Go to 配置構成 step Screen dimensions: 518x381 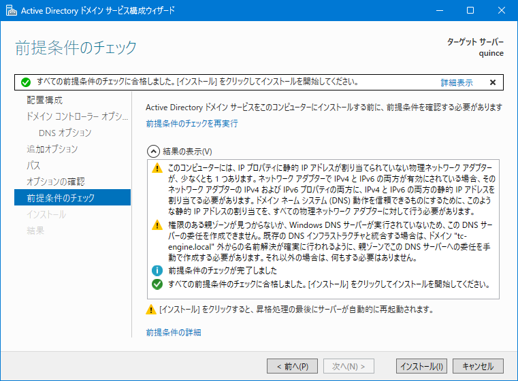tap(45, 100)
